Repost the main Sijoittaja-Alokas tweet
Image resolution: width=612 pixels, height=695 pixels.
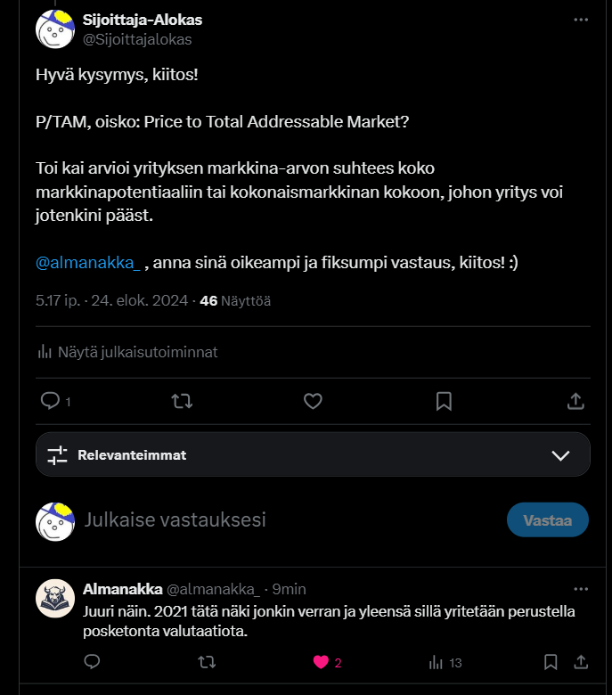click(182, 402)
